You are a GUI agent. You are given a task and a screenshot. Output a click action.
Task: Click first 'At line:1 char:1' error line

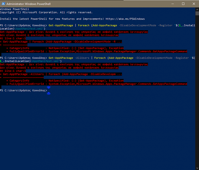coord(13,38)
